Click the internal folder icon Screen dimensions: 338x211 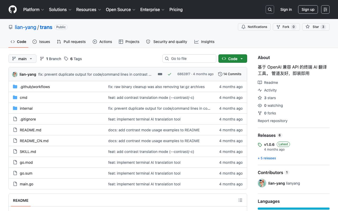(15, 108)
